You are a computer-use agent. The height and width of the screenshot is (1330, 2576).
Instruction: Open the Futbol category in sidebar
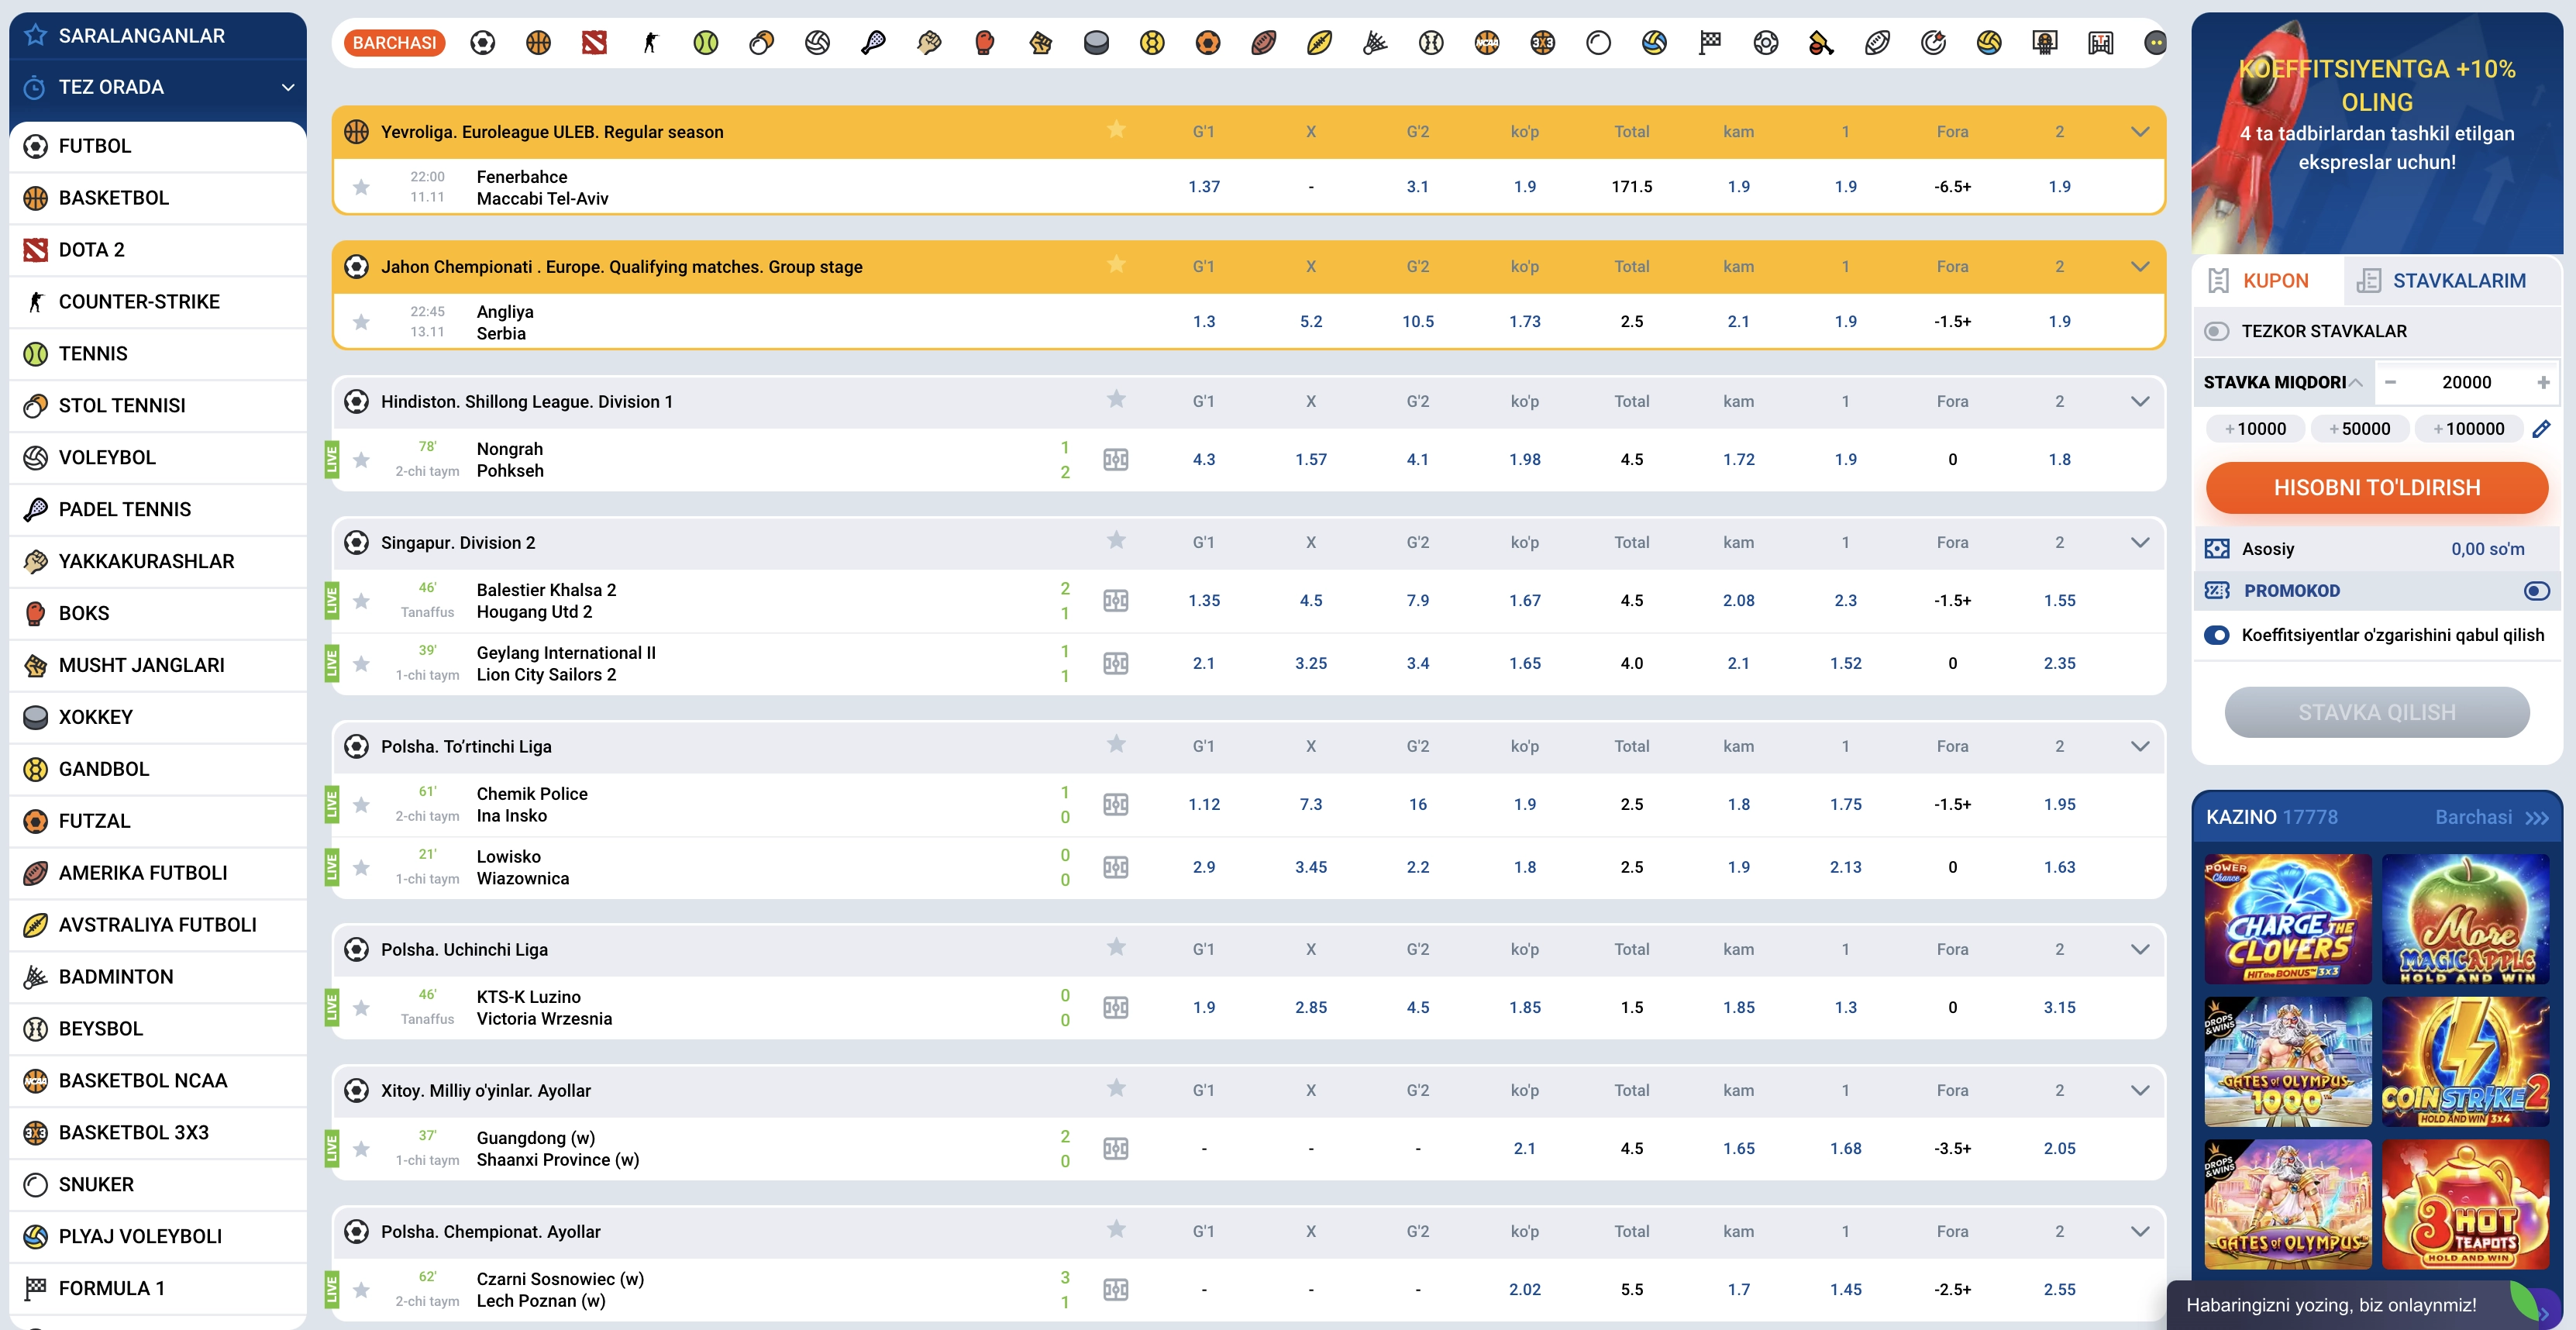tap(95, 146)
